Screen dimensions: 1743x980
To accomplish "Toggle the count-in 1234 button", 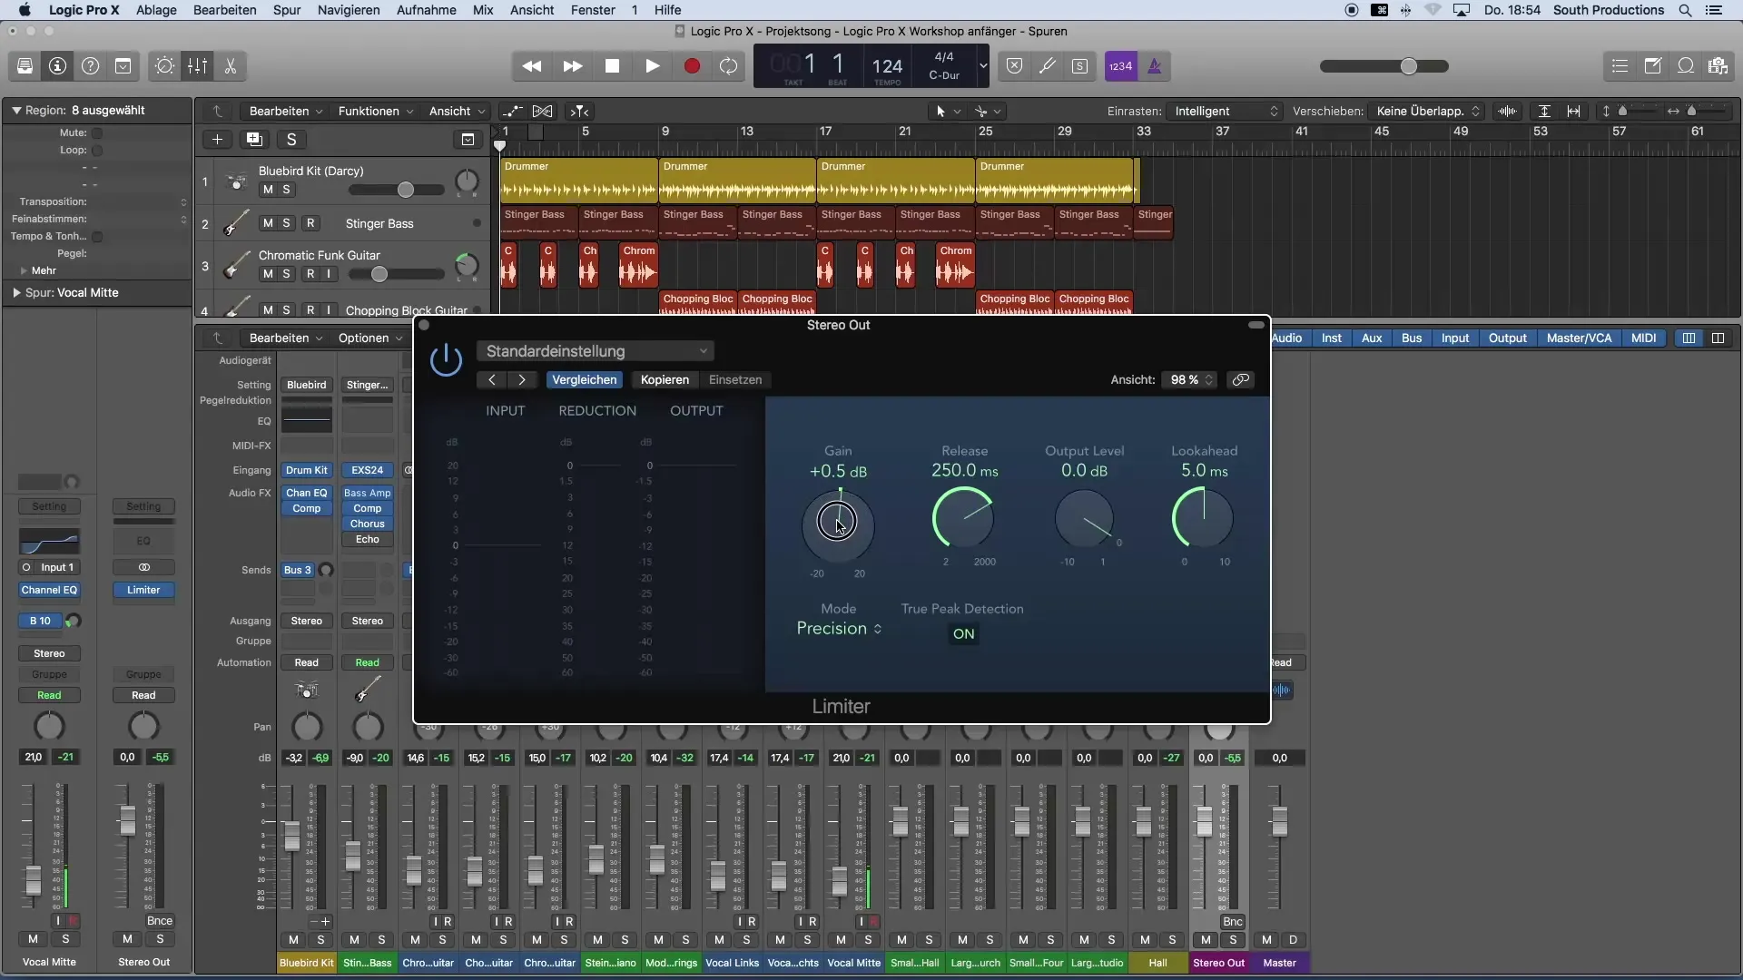I will 1121,66.
